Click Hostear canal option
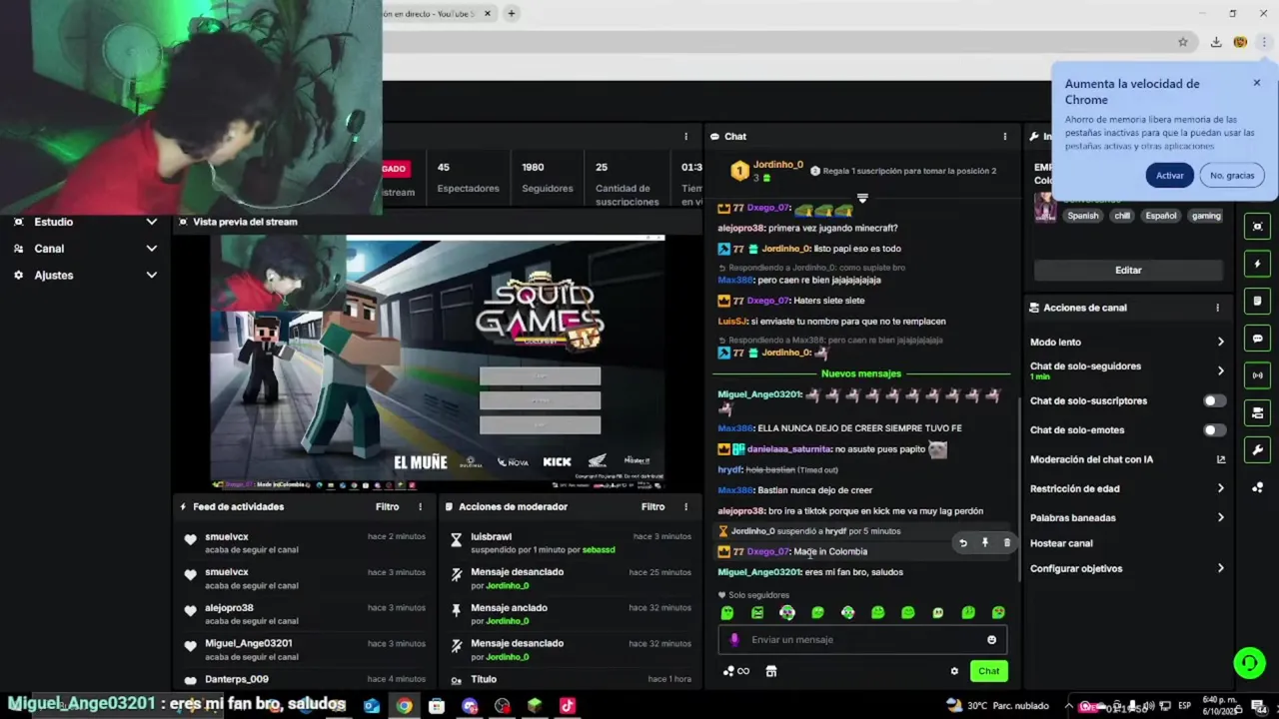 1061,543
